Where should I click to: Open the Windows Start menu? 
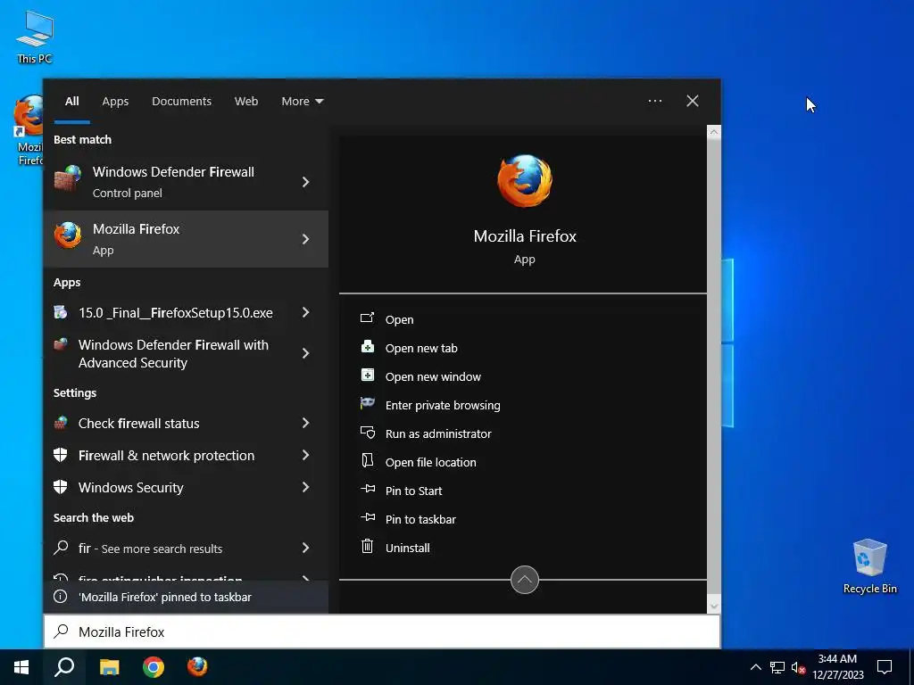point(21,667)
